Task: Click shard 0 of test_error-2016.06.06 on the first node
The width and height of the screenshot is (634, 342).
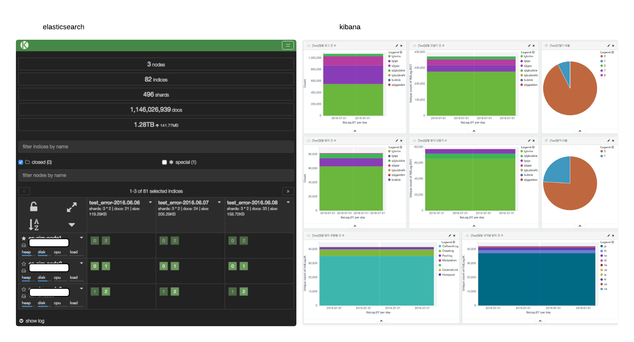Action: pyautogui.click(x=95, y=241)
